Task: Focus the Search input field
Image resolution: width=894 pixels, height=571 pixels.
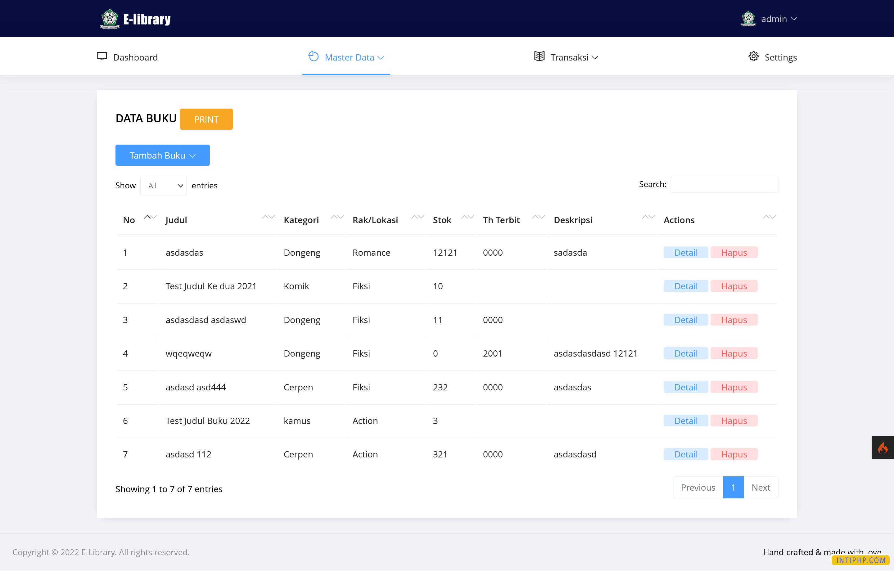Action: [x=724, y=185]
